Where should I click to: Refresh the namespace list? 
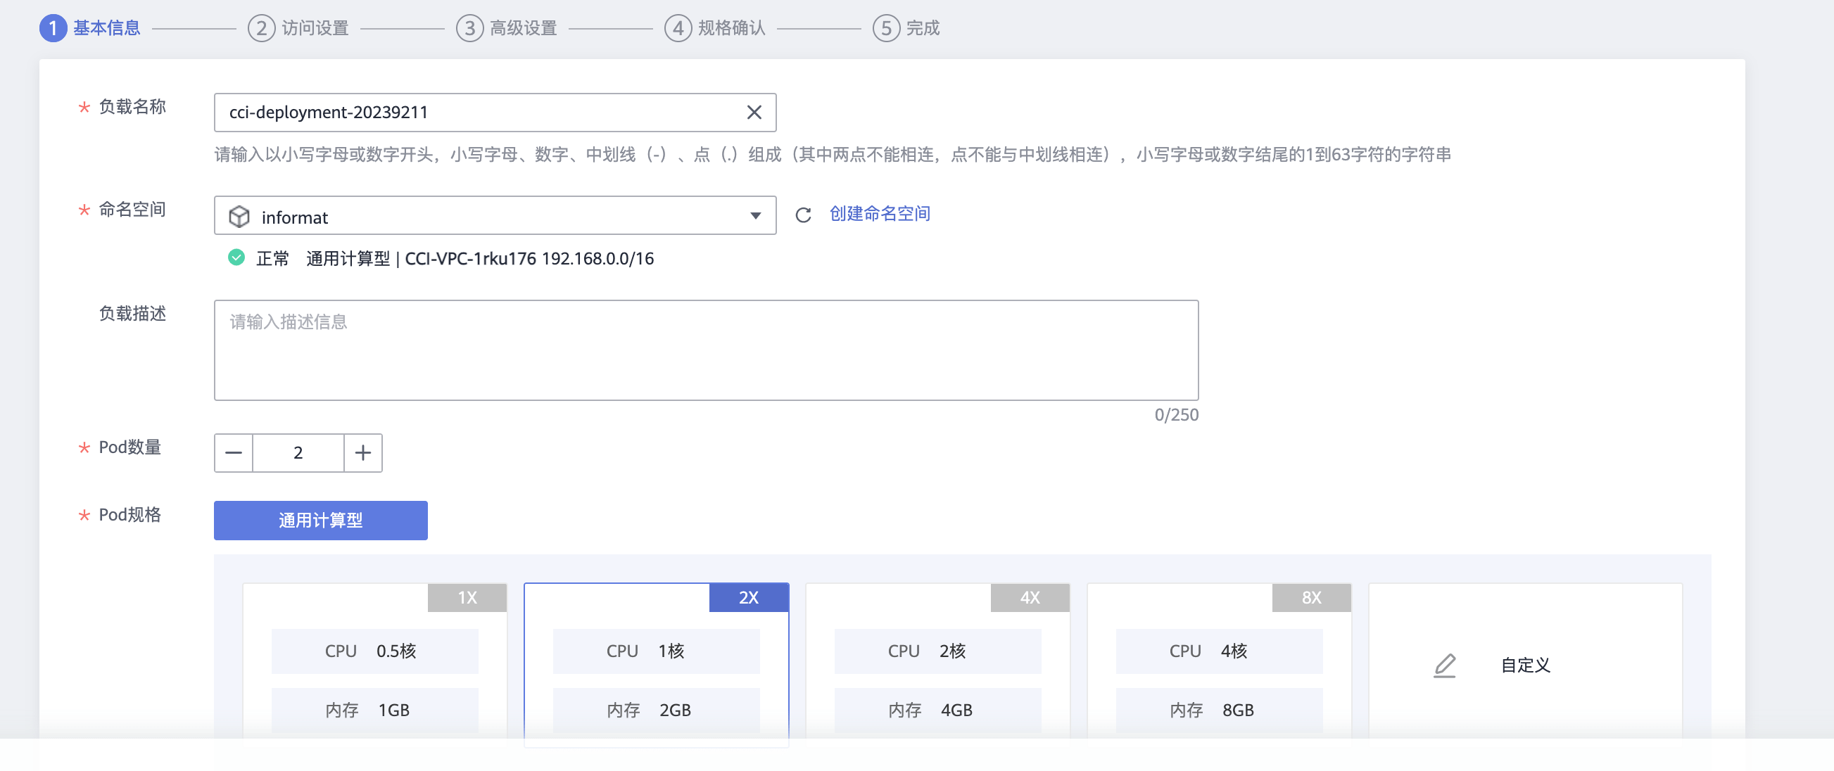click(x=803, y=215)
